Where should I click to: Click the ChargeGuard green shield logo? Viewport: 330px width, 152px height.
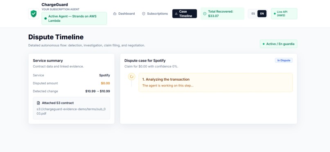click(x=34, y=14)
